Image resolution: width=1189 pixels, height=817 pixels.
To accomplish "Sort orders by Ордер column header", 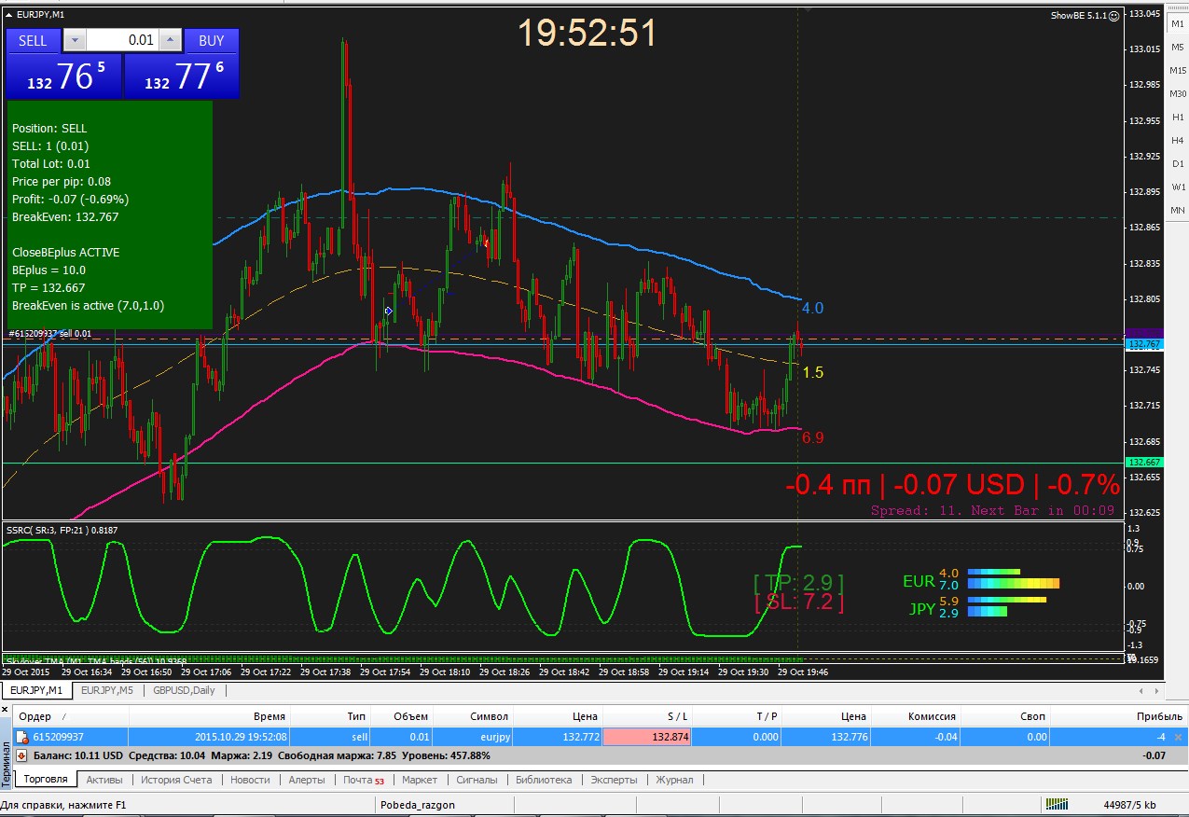I will pos(70,716).
